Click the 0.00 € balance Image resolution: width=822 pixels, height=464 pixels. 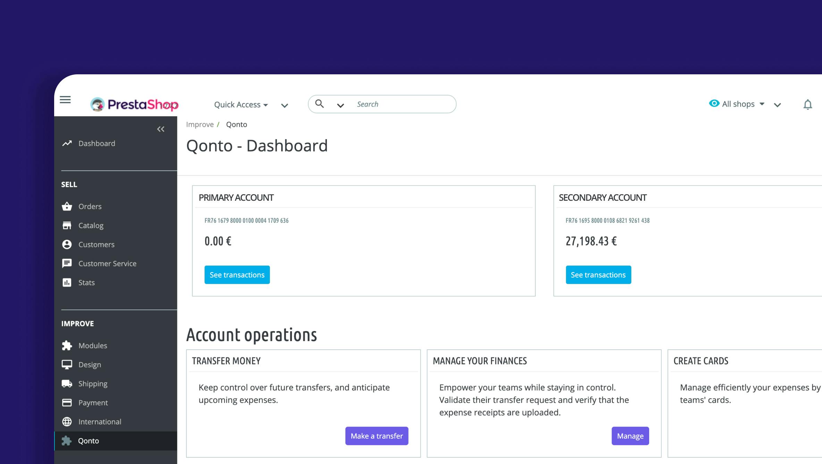pyautogui.click(x=218, y=241)
